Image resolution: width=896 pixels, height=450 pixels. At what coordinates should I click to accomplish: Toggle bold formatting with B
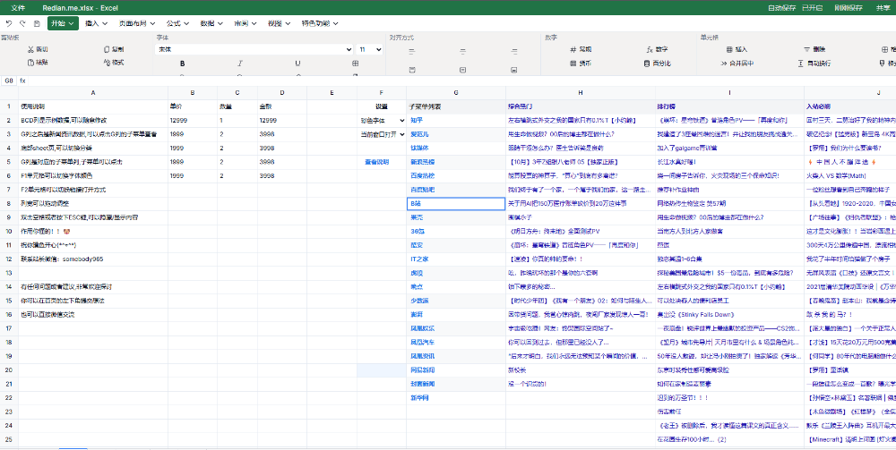point(182,64)
